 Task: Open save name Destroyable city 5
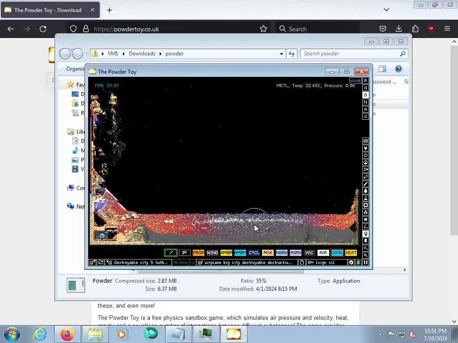139,263
